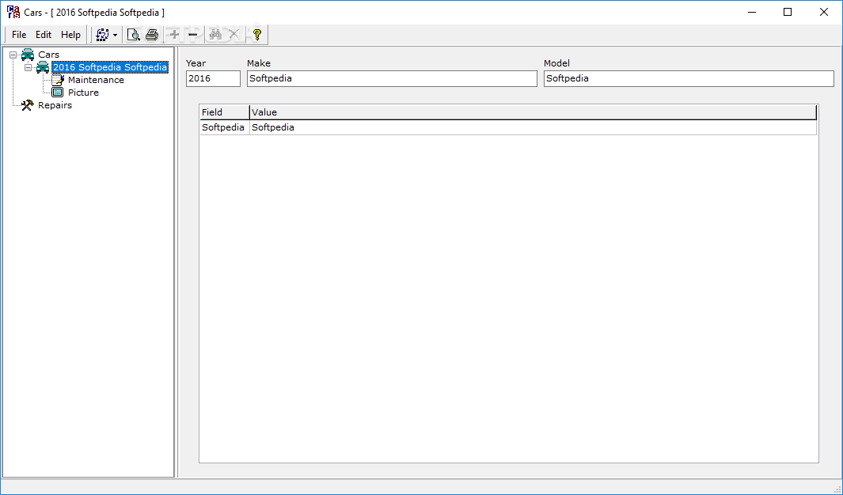Open the Edit menu
The image size is (843, 495).
coord(43,35)
